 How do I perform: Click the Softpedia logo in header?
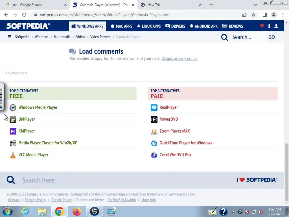28,26
